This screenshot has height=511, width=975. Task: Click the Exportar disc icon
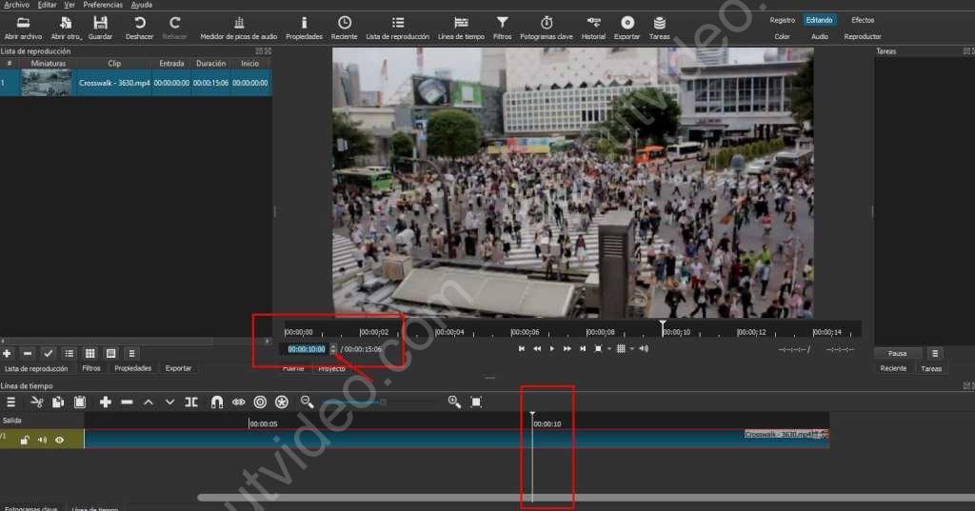(x=627, y=23)
